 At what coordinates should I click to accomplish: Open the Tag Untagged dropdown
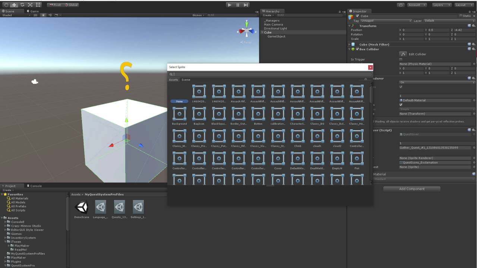tap(386, 21)
